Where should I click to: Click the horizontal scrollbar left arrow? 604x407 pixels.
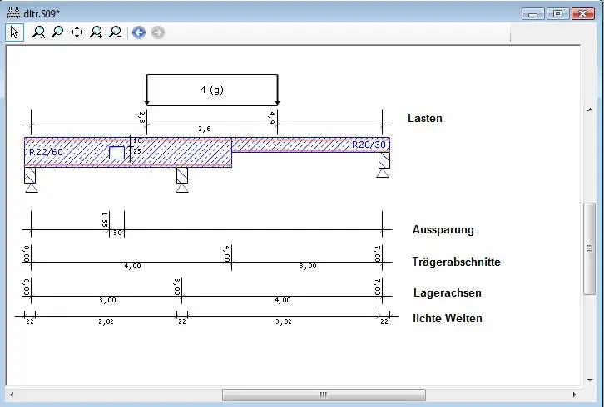[12, 395]
